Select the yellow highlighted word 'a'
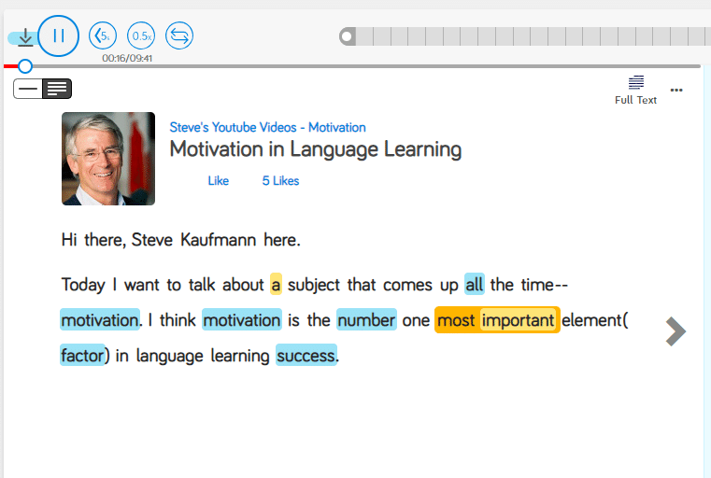 pos(276,285)
